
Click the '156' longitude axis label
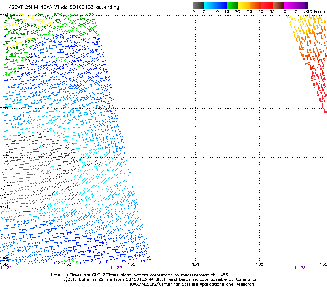point(132,264)
